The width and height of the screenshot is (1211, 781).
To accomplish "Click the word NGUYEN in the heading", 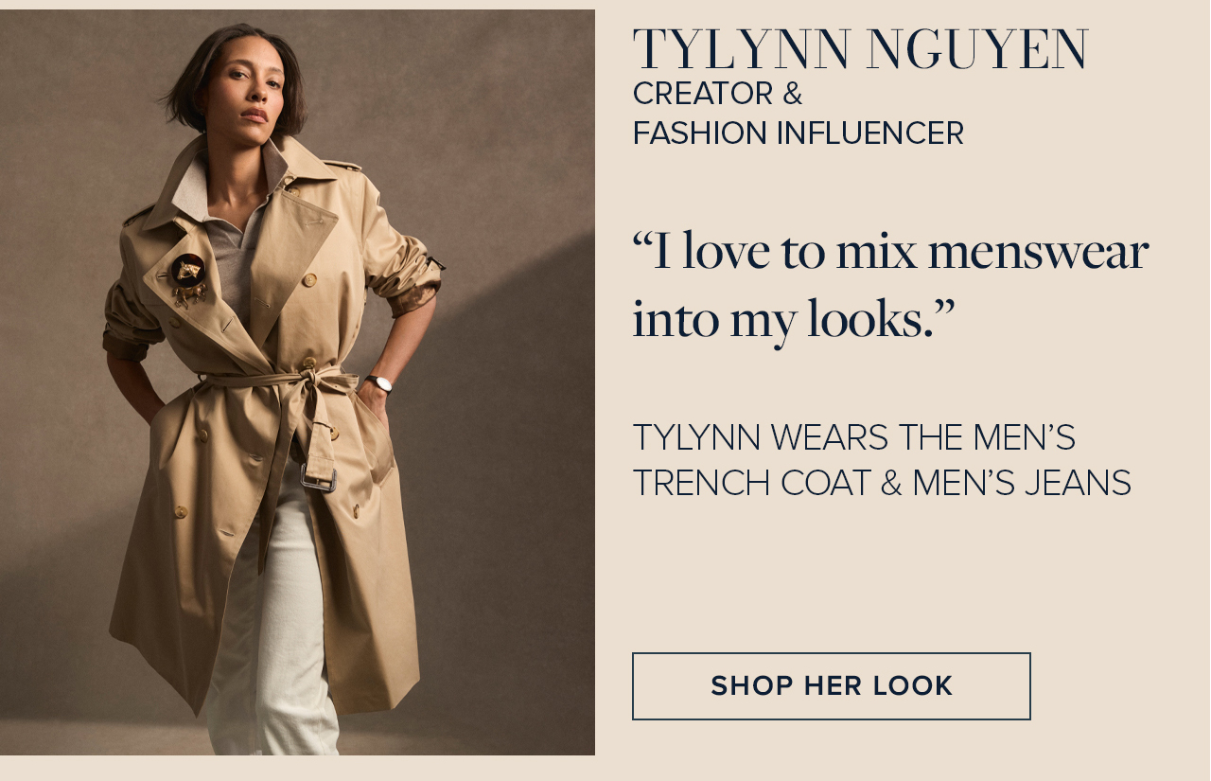I will coord(977,50).
